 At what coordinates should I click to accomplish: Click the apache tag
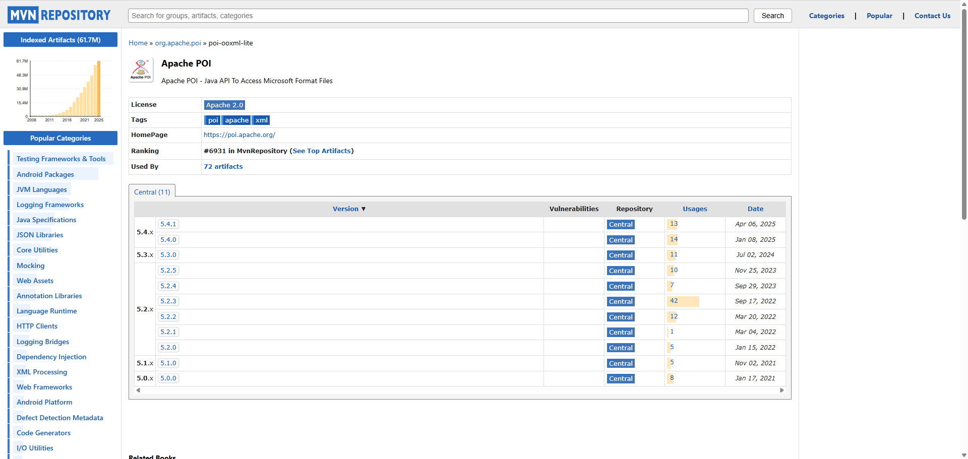click(x=236, y=120)
